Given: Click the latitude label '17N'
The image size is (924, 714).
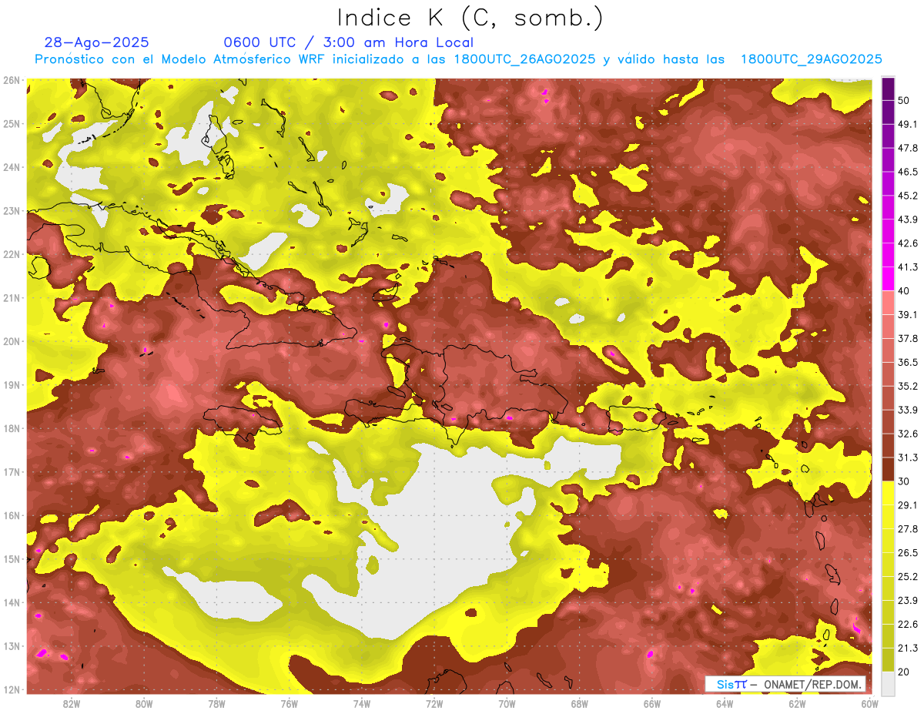Looking at the screenshot, I should (x=12, y=471).
